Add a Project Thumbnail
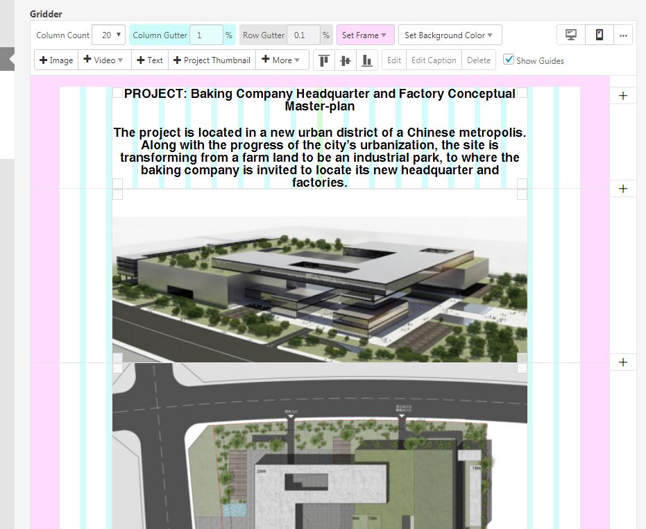Viewport: 646px width, 529px height. [211, 60]
